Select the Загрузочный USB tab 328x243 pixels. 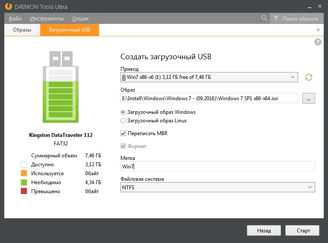click(70, 30)
